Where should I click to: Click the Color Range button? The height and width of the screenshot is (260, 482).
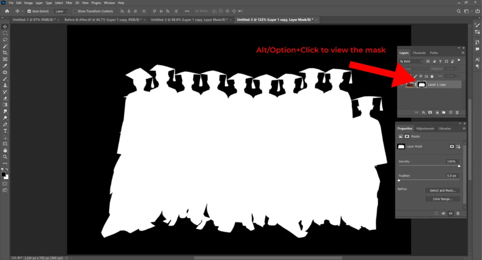(442, 199)
